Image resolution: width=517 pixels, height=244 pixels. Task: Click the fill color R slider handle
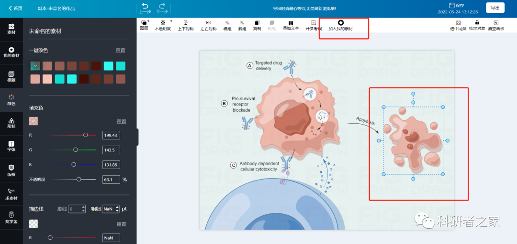click(86, 135)
